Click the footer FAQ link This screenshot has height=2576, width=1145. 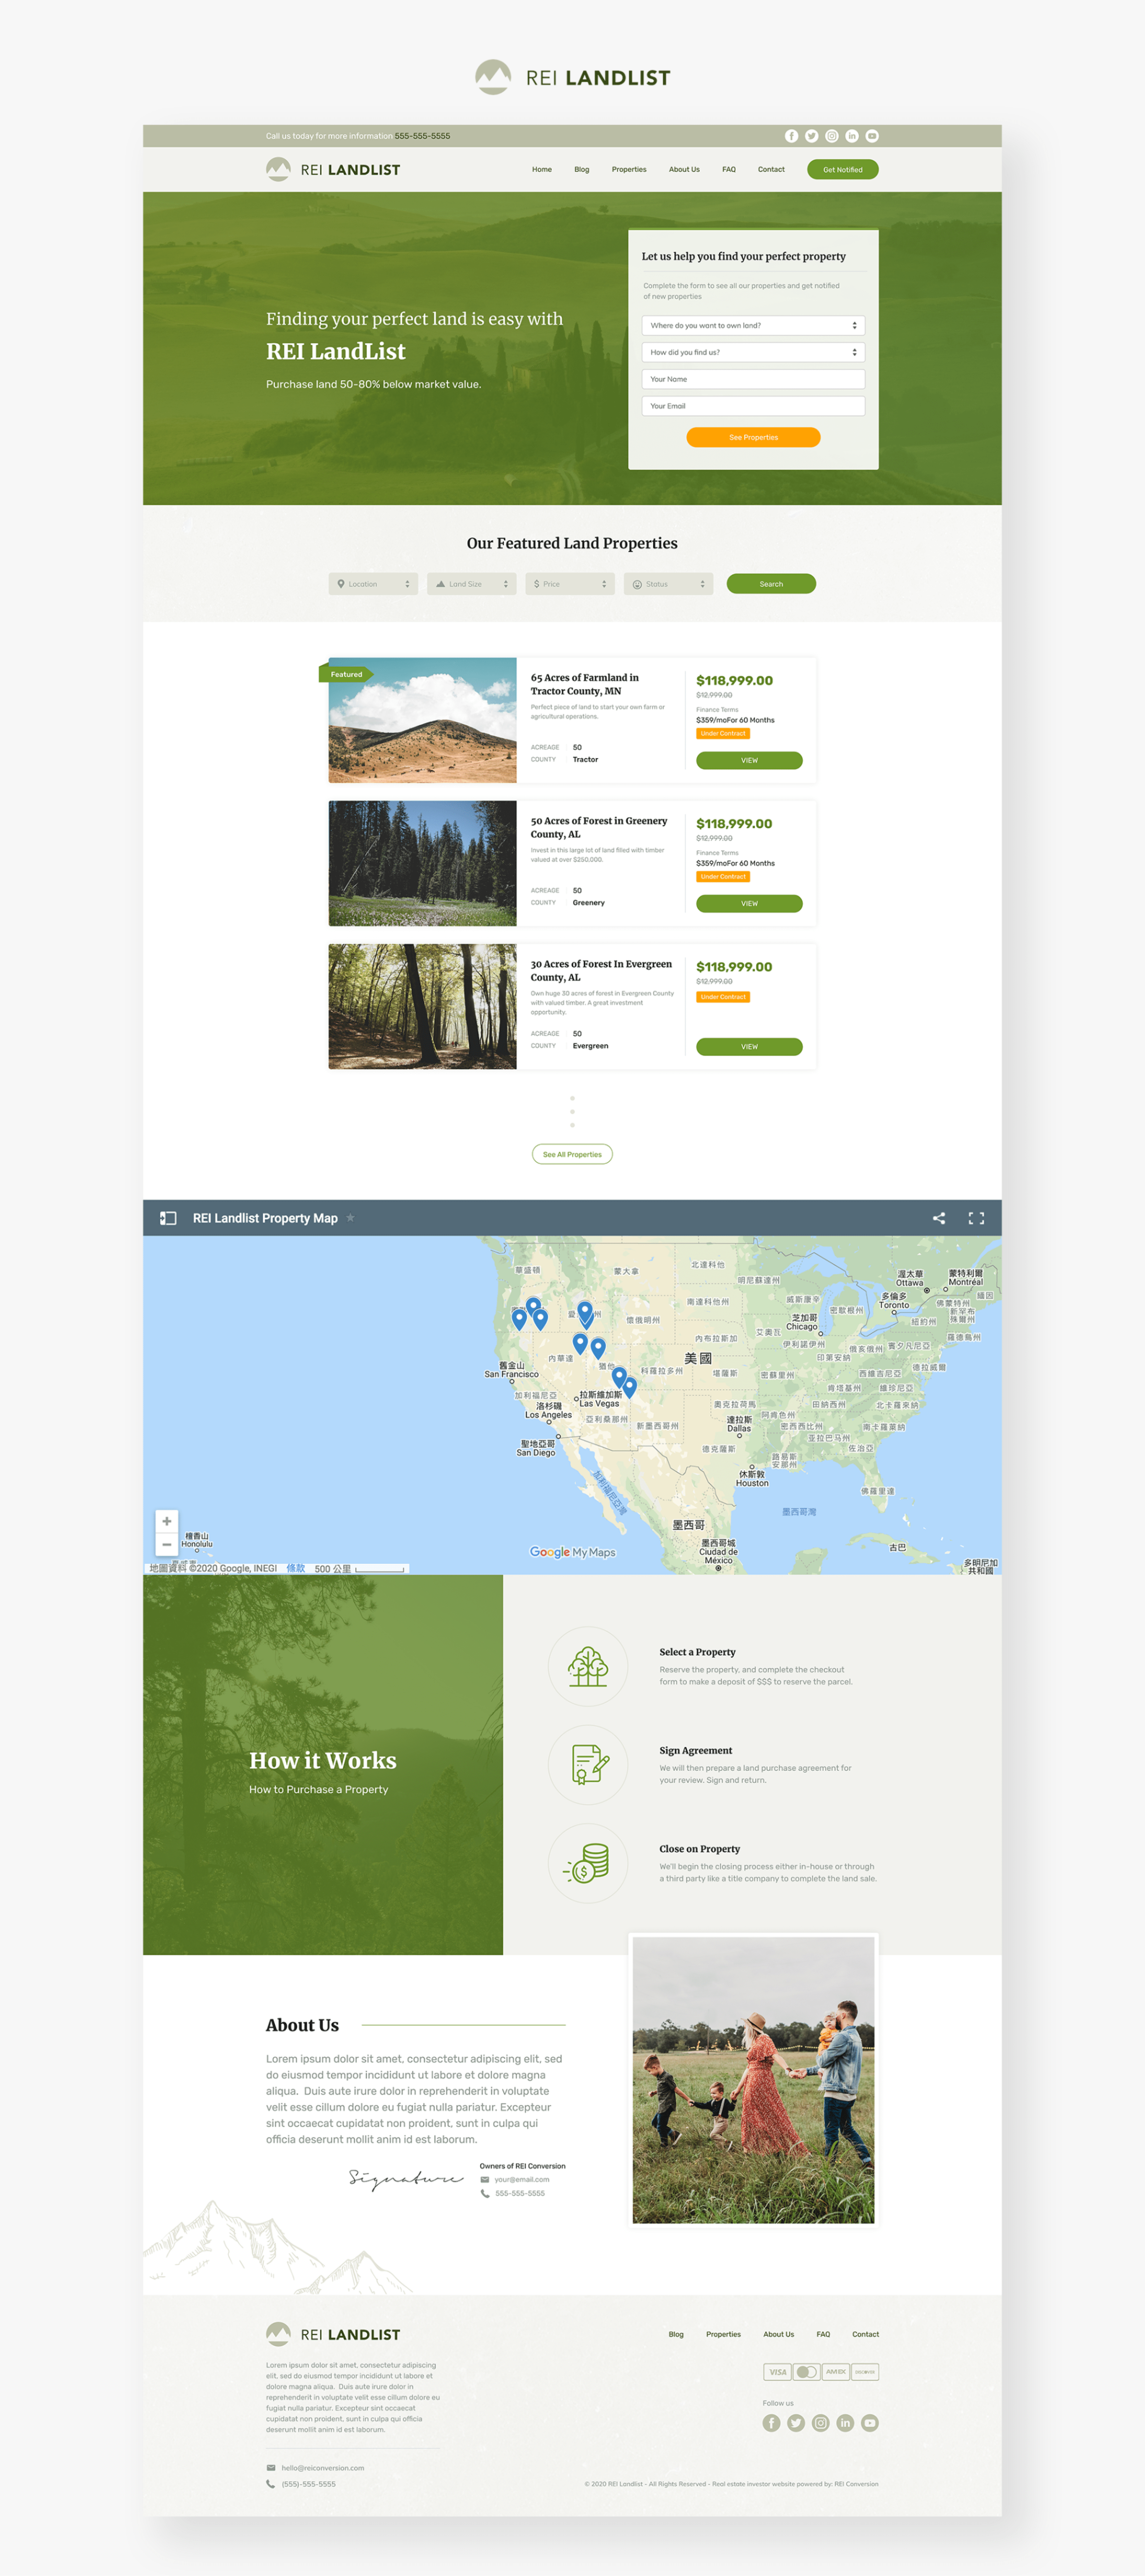pyautogui.click(x=823, y=2335)
